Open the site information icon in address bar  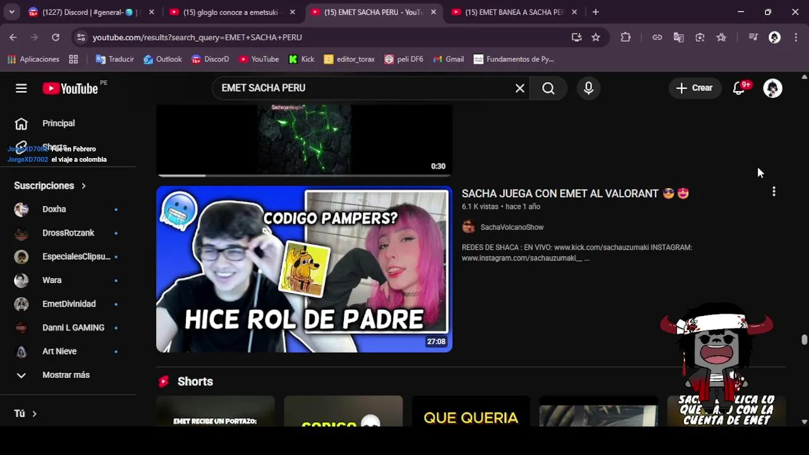(x=80, y=37)
